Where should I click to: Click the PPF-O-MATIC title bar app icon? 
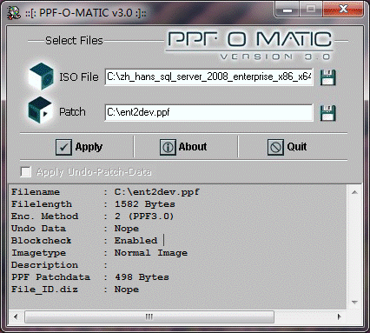[14, 13]
